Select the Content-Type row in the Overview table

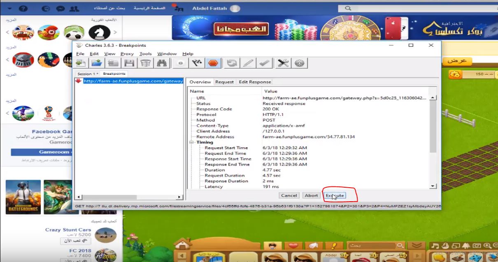click(309, 126)
